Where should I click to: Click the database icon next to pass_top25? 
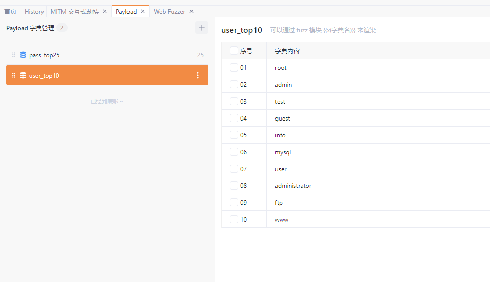pyautogui.click(x=23, y=55)
